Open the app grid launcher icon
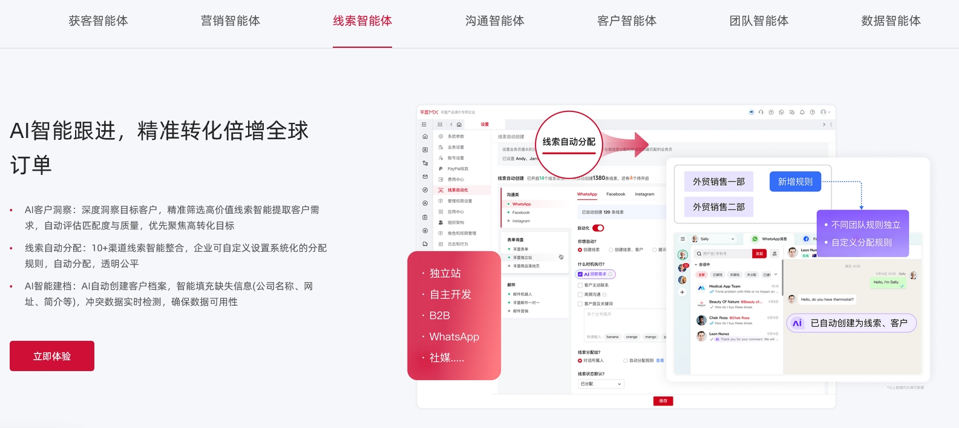 point(440,124)
